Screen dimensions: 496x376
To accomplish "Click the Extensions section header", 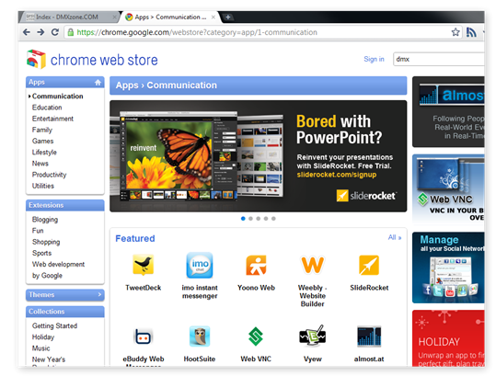I will [64, 205].
